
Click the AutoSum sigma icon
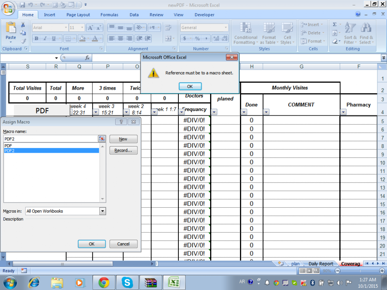coord(335,24)
